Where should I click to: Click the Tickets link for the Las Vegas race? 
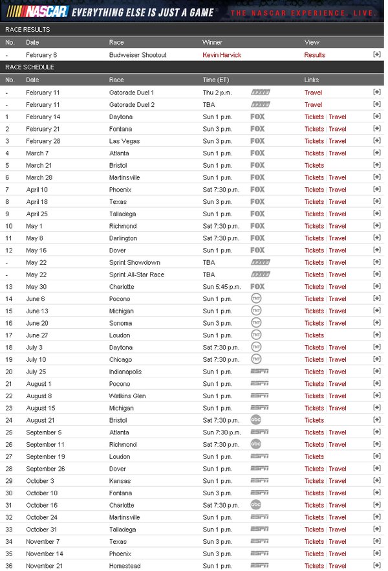tap(314, 141)
